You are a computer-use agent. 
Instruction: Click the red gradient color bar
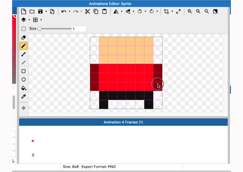[x=14, y=50]
